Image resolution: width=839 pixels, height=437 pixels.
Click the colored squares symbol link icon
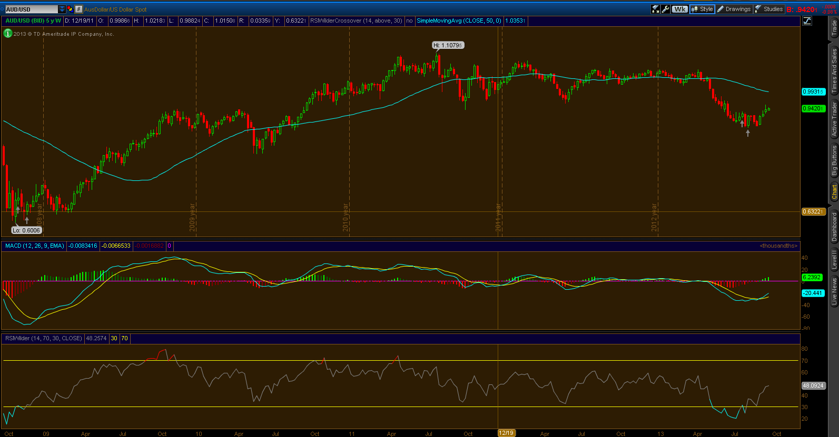[70, 9]
